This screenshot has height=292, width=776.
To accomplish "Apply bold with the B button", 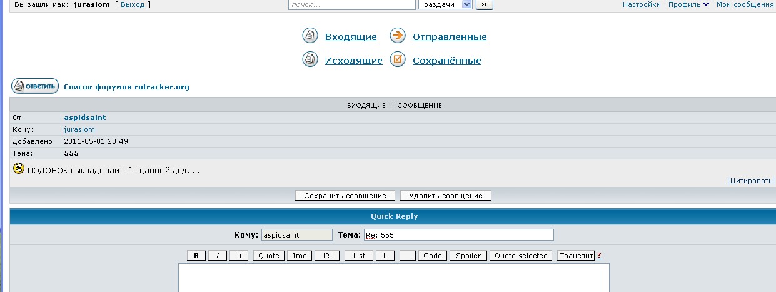I will pos(196,256).
